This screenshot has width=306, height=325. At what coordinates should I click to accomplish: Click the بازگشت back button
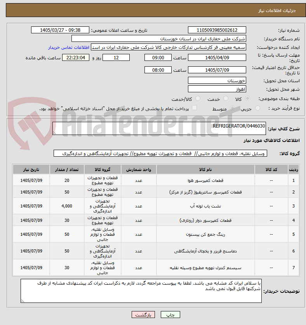[x=143, y=315]
